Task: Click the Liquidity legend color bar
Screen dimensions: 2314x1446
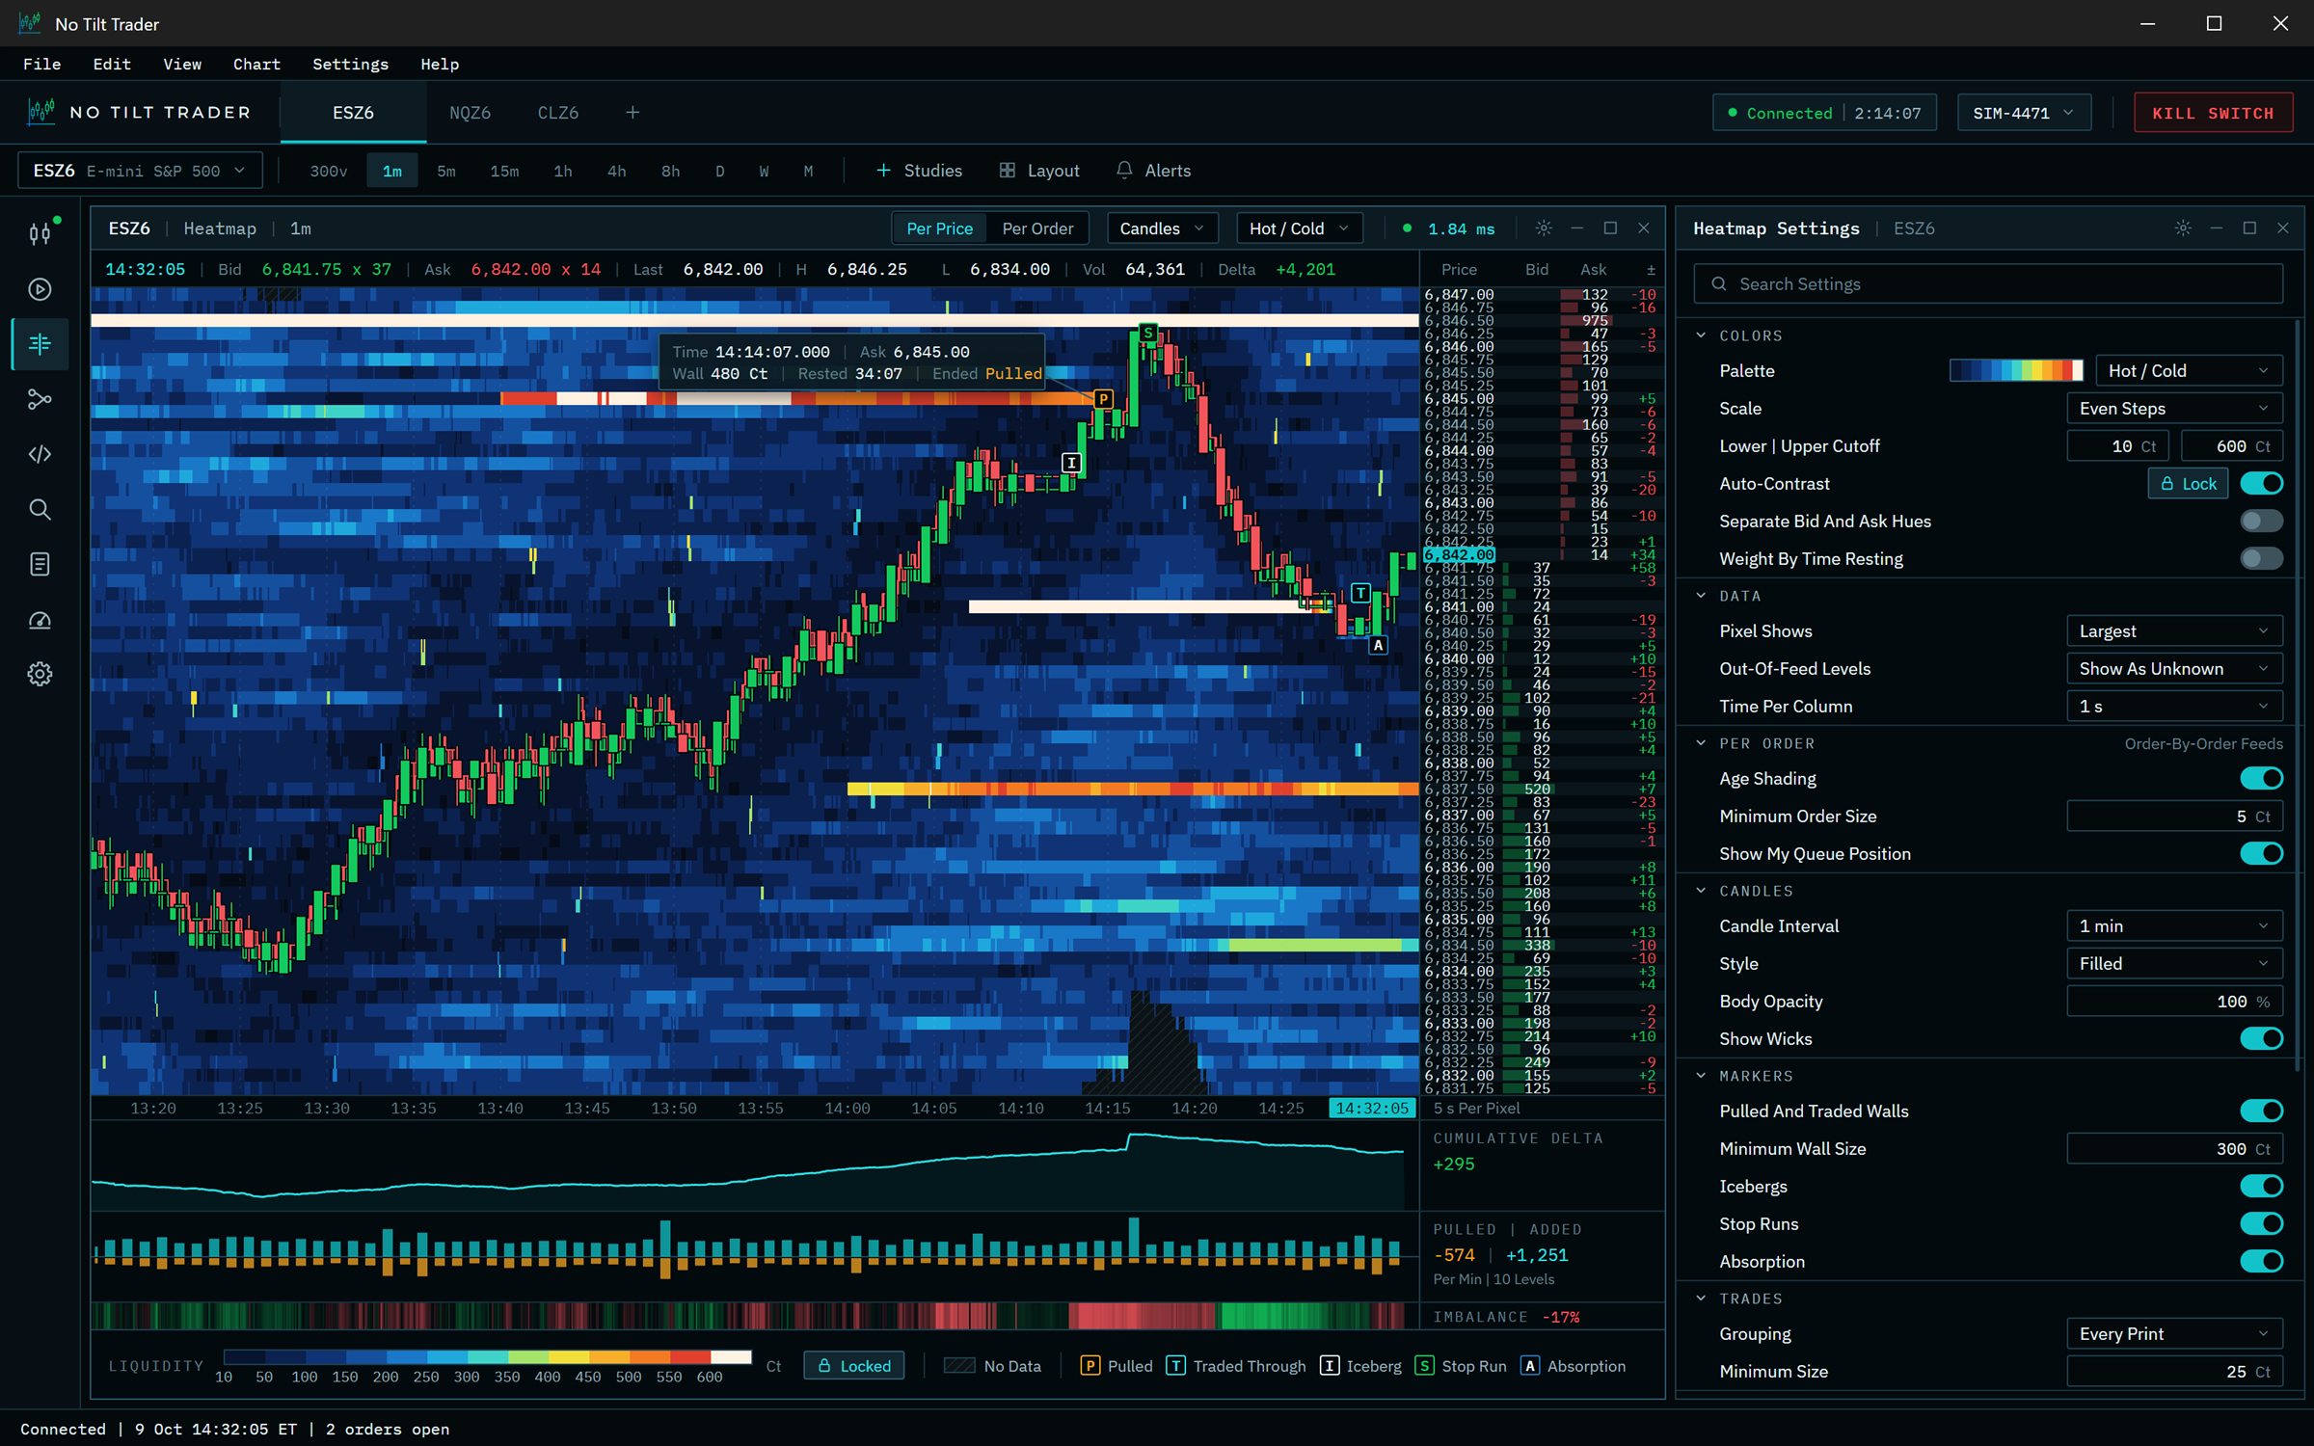Action: pyautogui.click(x=487, y=1357)
